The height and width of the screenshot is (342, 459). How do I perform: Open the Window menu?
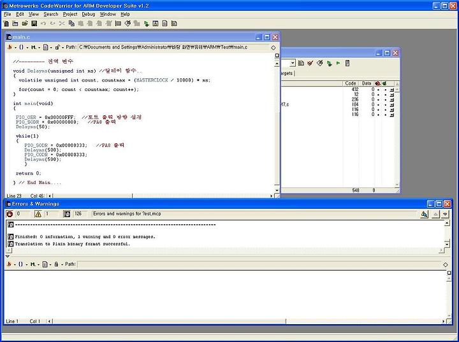coord(108,14)
